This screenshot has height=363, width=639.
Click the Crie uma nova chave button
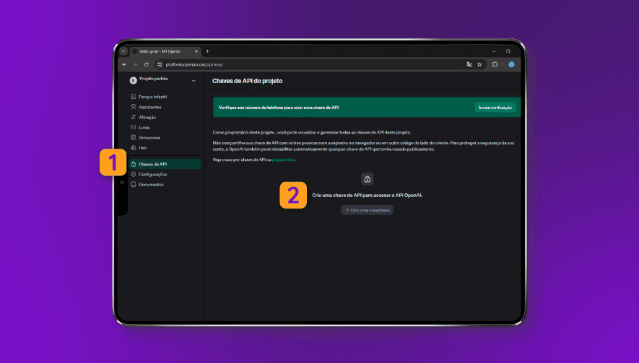368,210
